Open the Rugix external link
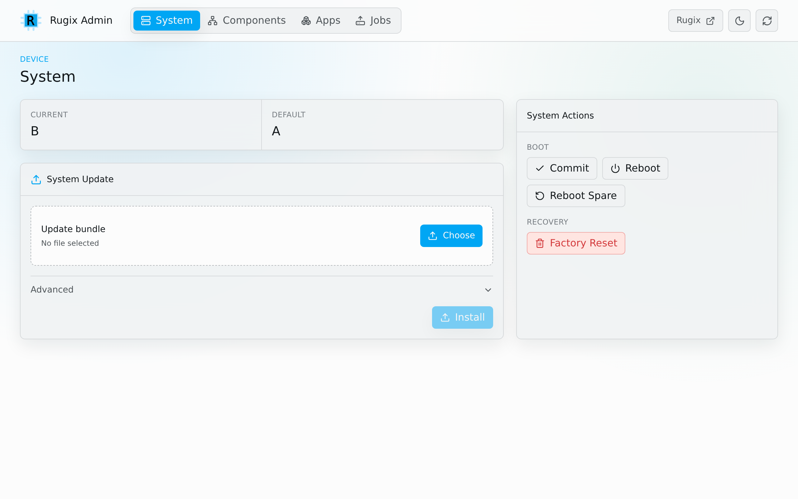This screenshot has height=499, width=798. (695, 21)
